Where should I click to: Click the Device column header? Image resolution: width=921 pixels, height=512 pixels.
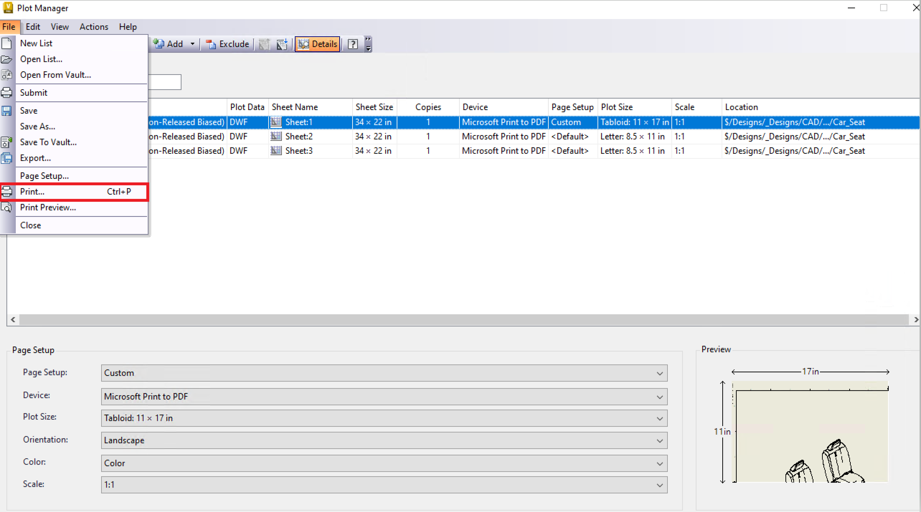[x=475, y=107]
